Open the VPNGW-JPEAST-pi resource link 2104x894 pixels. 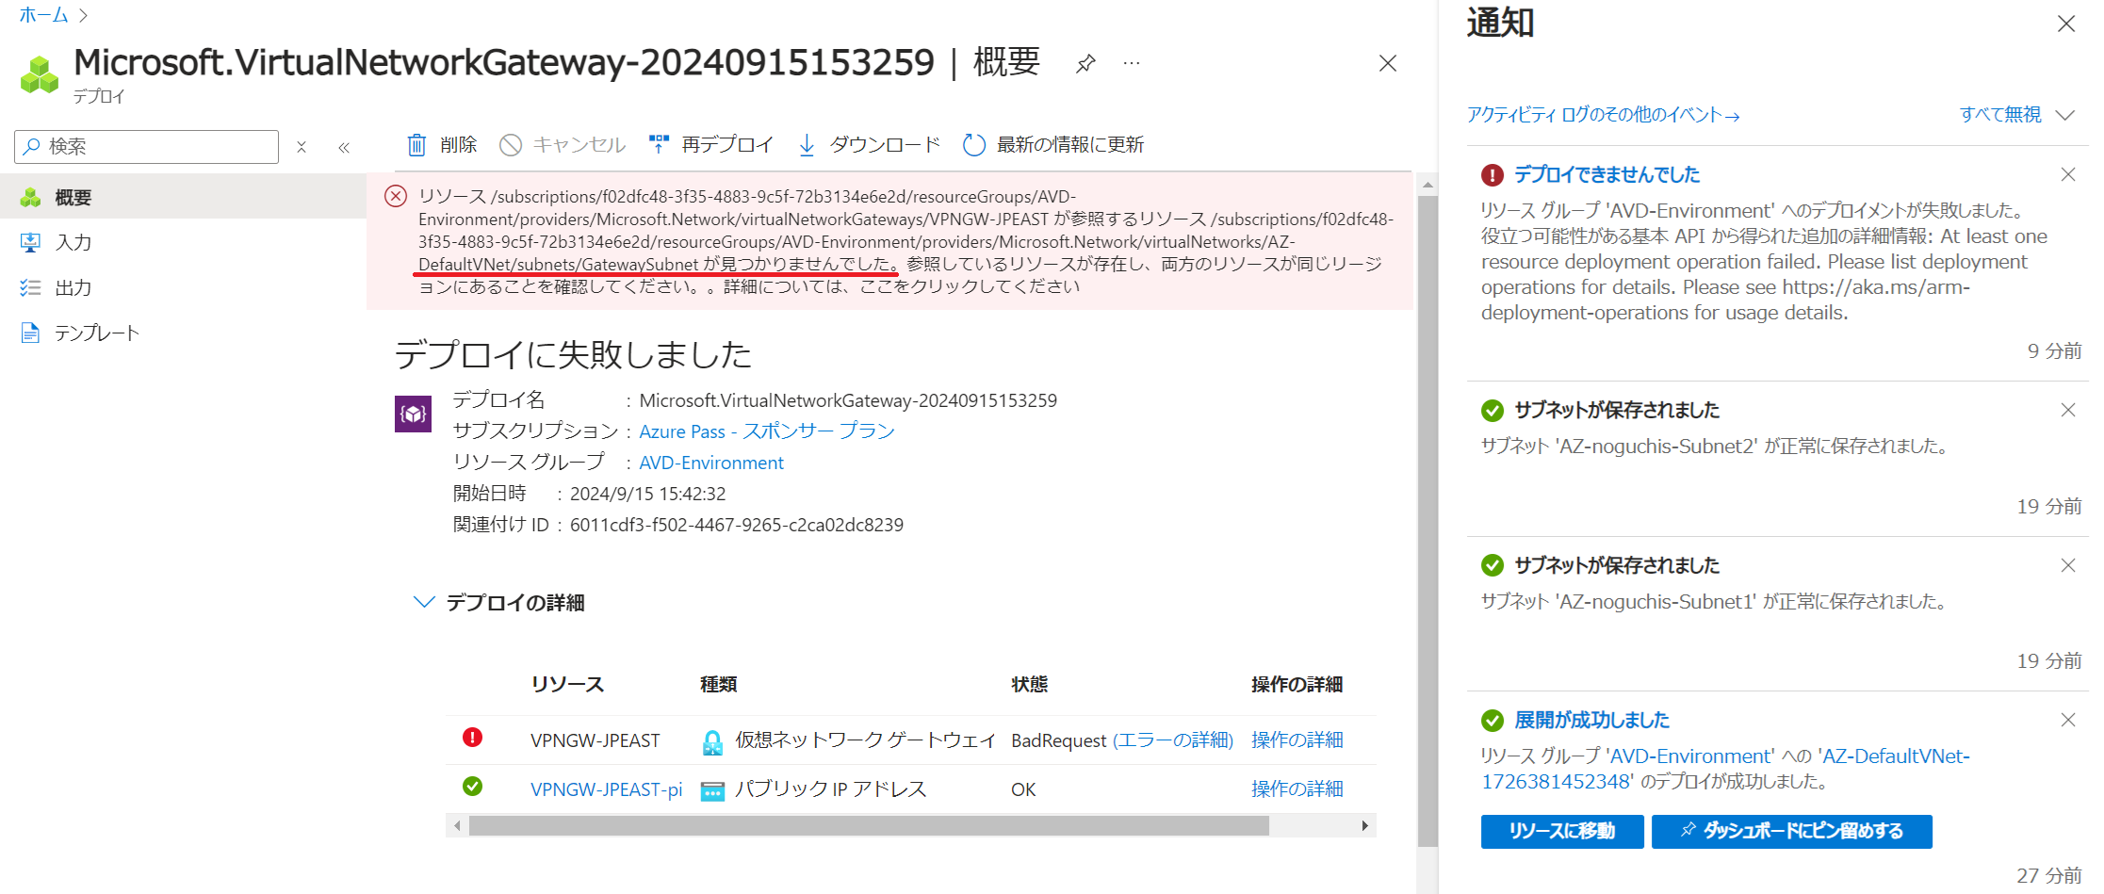pos(606,789)
